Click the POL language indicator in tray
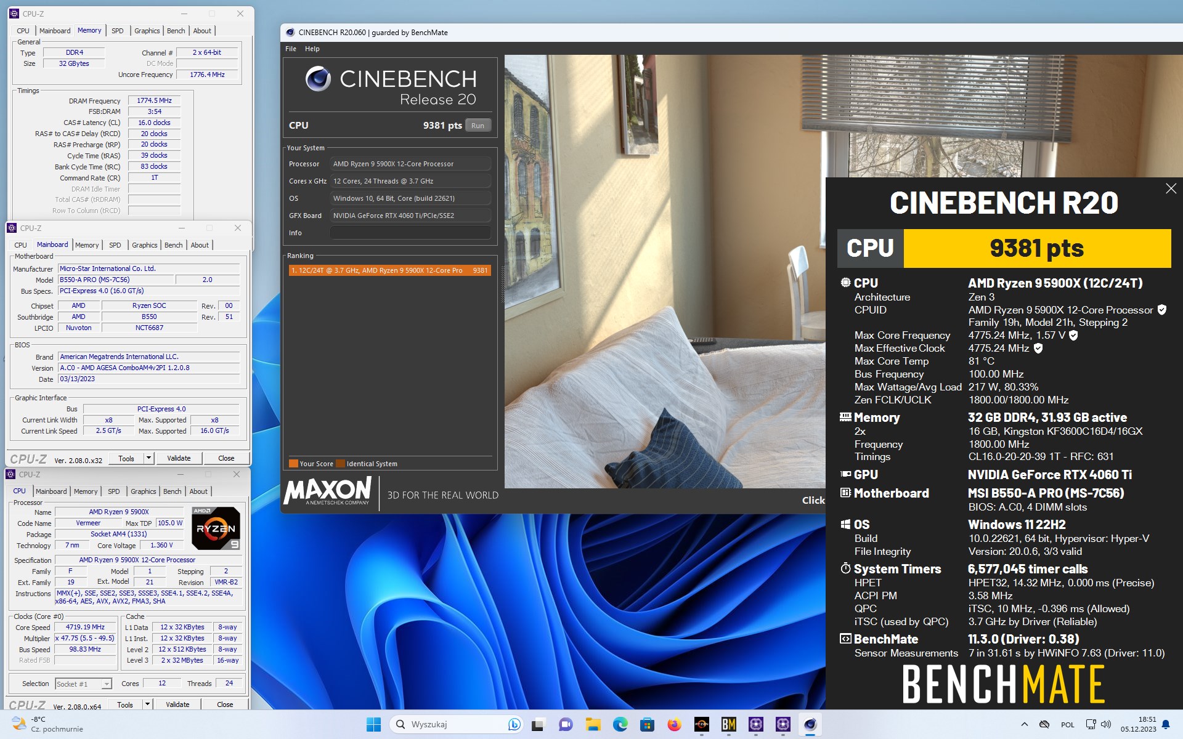1183x739 pixels. click(1068, 724)
